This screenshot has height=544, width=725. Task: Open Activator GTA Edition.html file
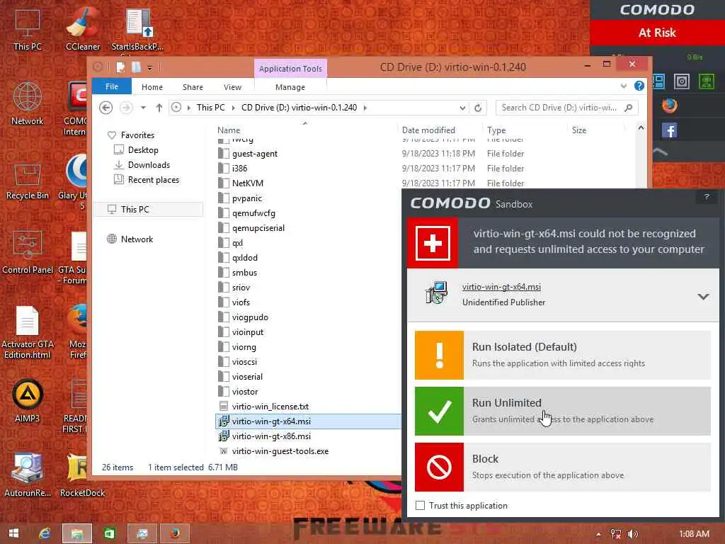pyautogui.click(x=28, y=332)
